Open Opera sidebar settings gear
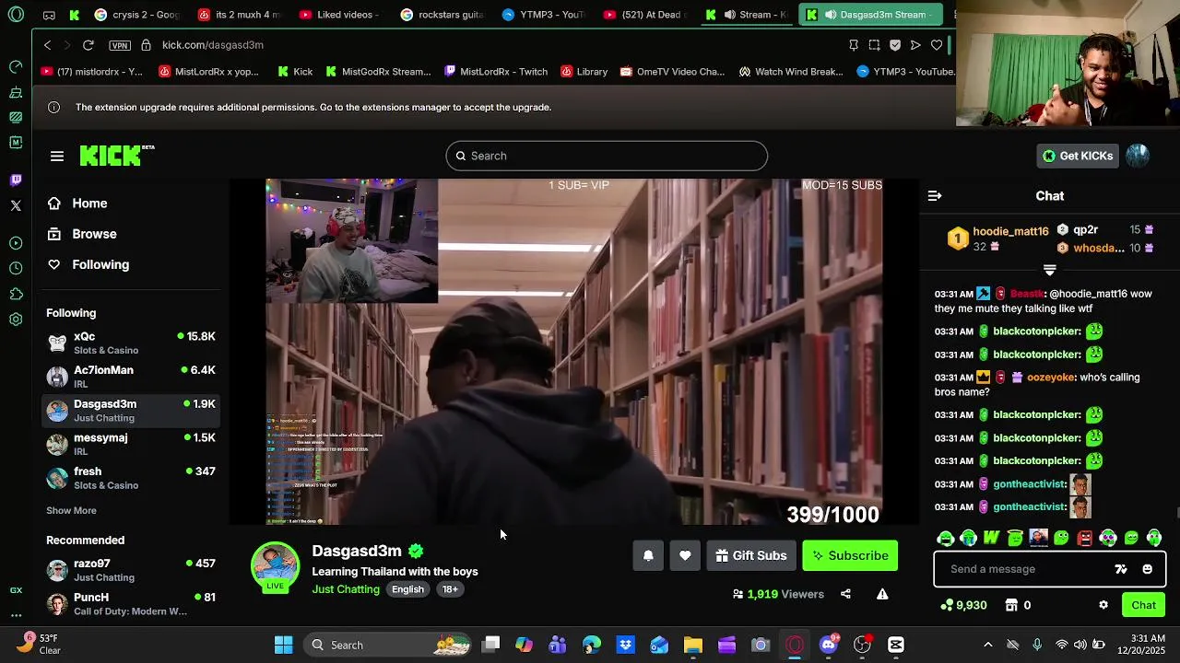This screenshot has height=663, width=1180. click(16, 320)
